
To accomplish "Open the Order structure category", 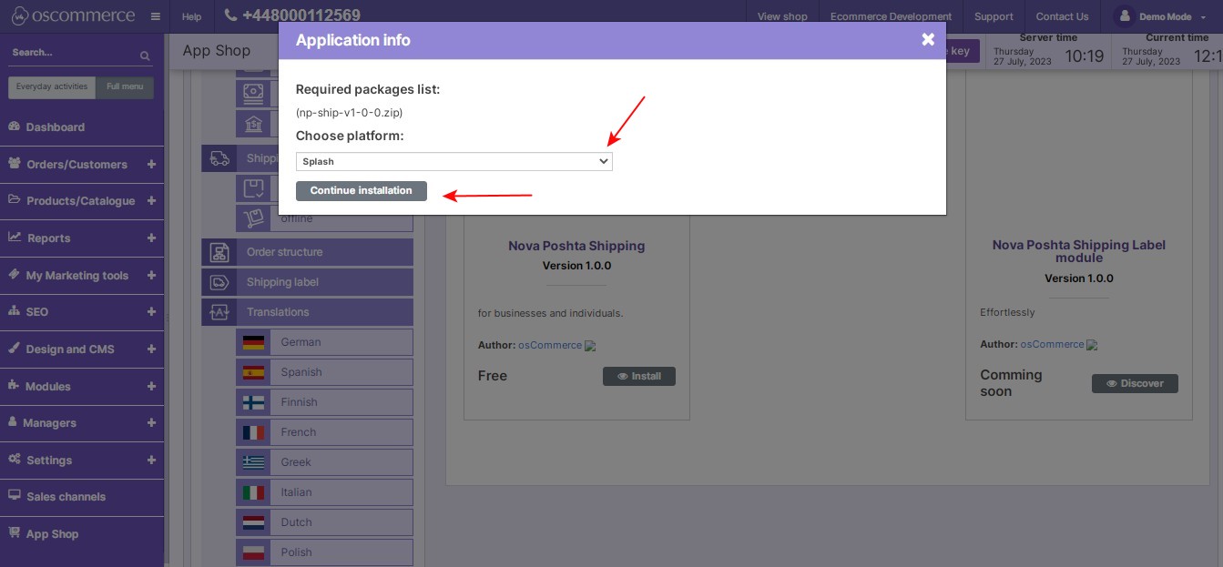I will pos(307,252).
